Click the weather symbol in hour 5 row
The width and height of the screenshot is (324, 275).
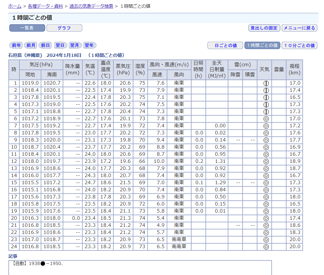tap(266, 111)
